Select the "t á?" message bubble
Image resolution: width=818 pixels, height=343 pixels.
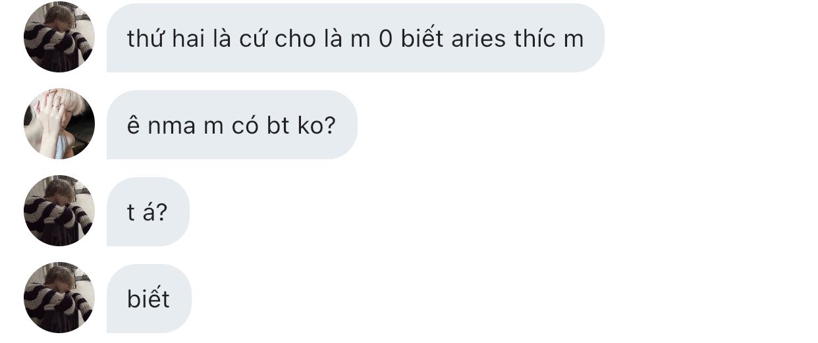[x=148, y=212]
